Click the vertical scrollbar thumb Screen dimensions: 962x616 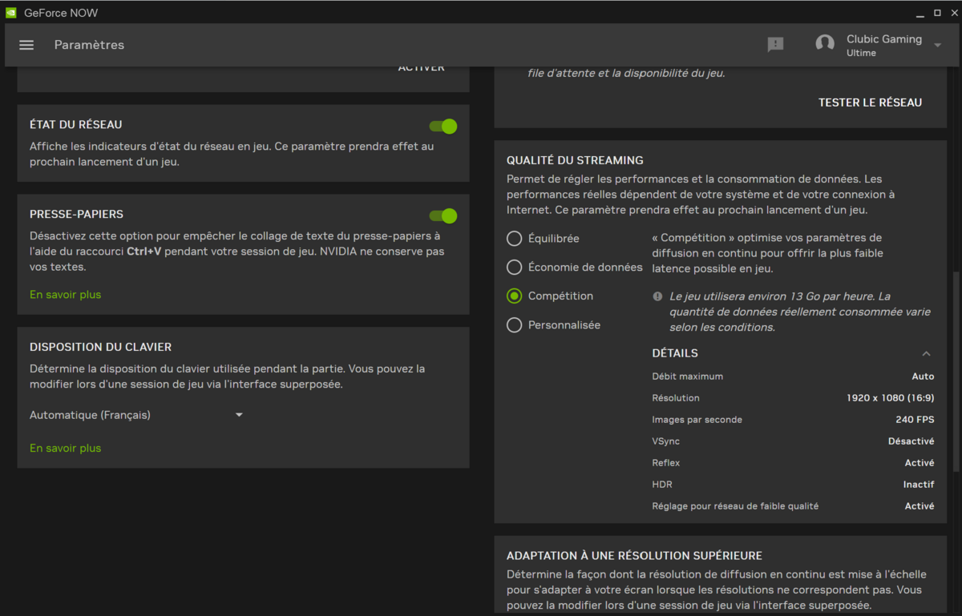[956, 371]
